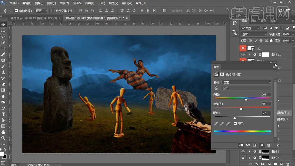The height and width of the screenshot is (166, 295).
Task: Filter layers by type layers icon
Action: [276, 28]
